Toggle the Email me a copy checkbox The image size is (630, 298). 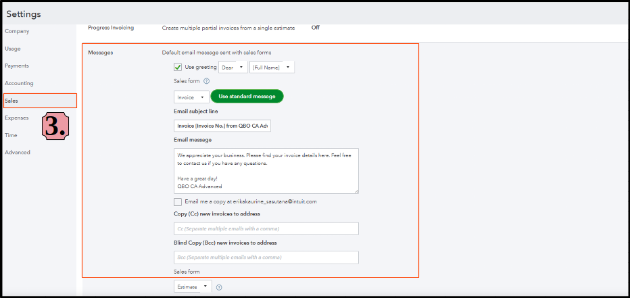click(178, 202)
